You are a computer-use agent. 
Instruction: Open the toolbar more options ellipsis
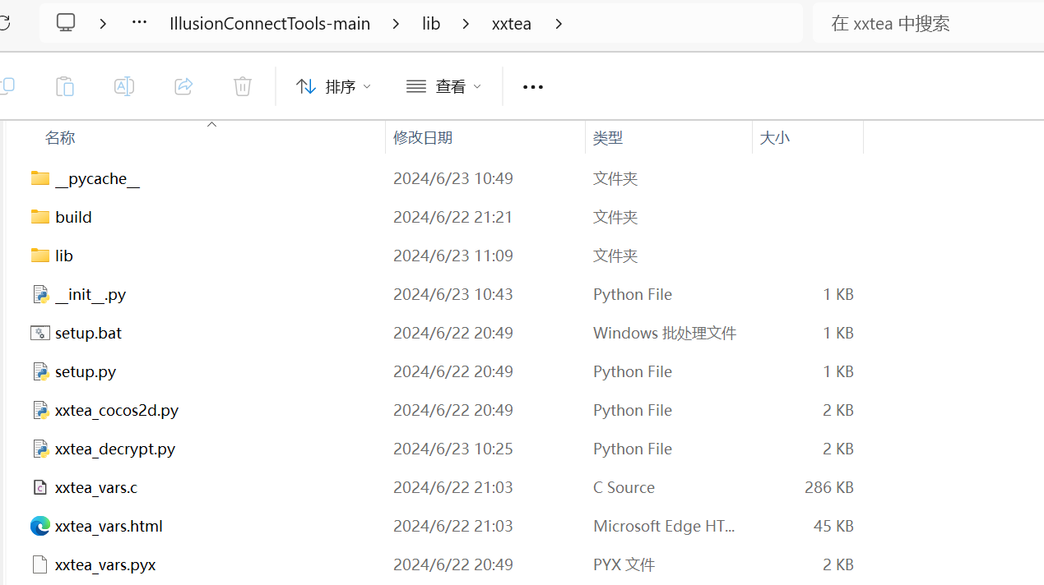point(533,87)
